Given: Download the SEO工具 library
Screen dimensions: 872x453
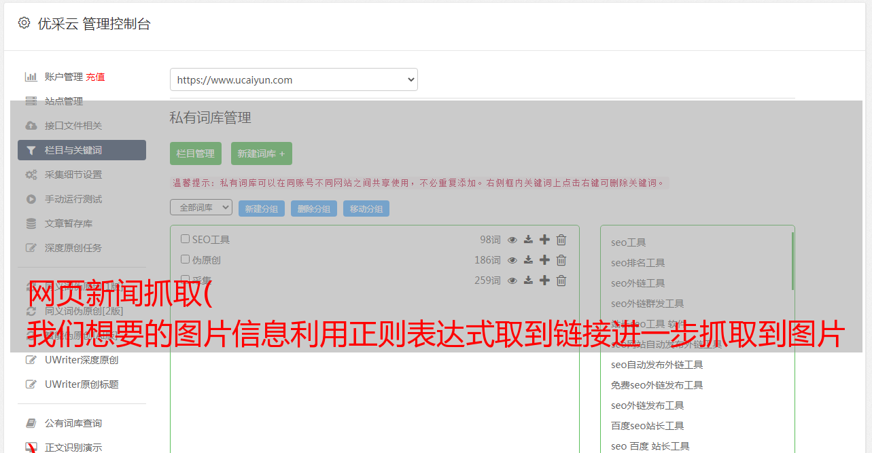Looking at the screenshot, I should point(528,240).
